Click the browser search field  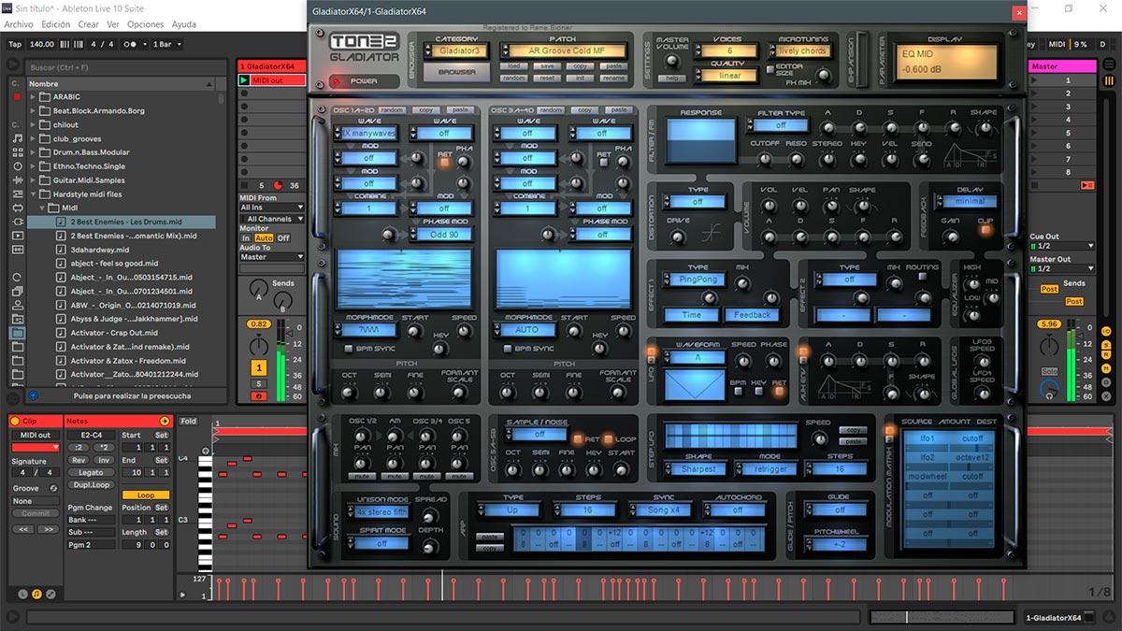[126, 67]
